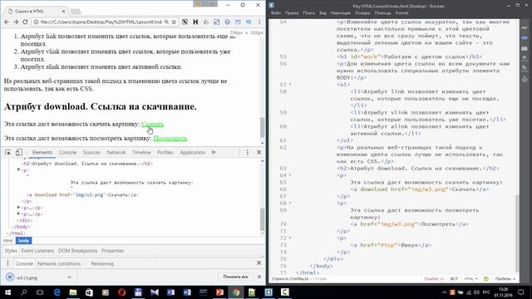
Task: Switch to the Console tab in DevTools
Action: click(68, 153)
